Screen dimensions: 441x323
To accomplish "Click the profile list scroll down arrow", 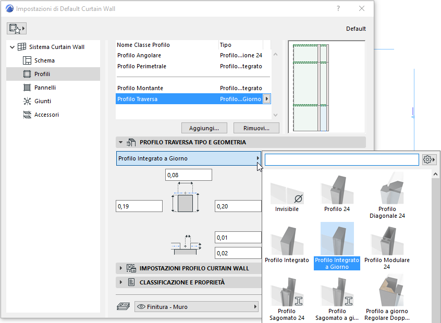I will click(276, 115).
